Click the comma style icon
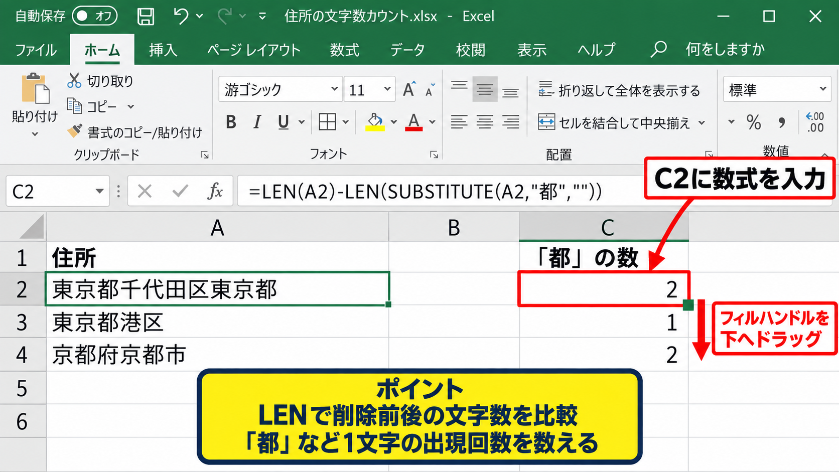The image size is (839, 472). [781, 122]
